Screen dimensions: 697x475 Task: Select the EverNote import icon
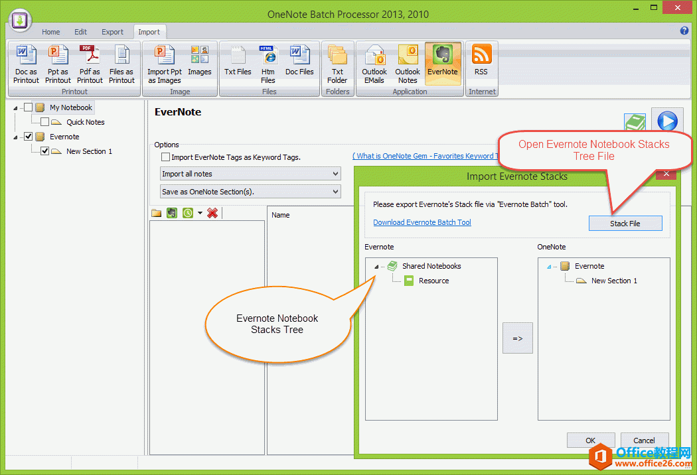(x=444, y=63)
